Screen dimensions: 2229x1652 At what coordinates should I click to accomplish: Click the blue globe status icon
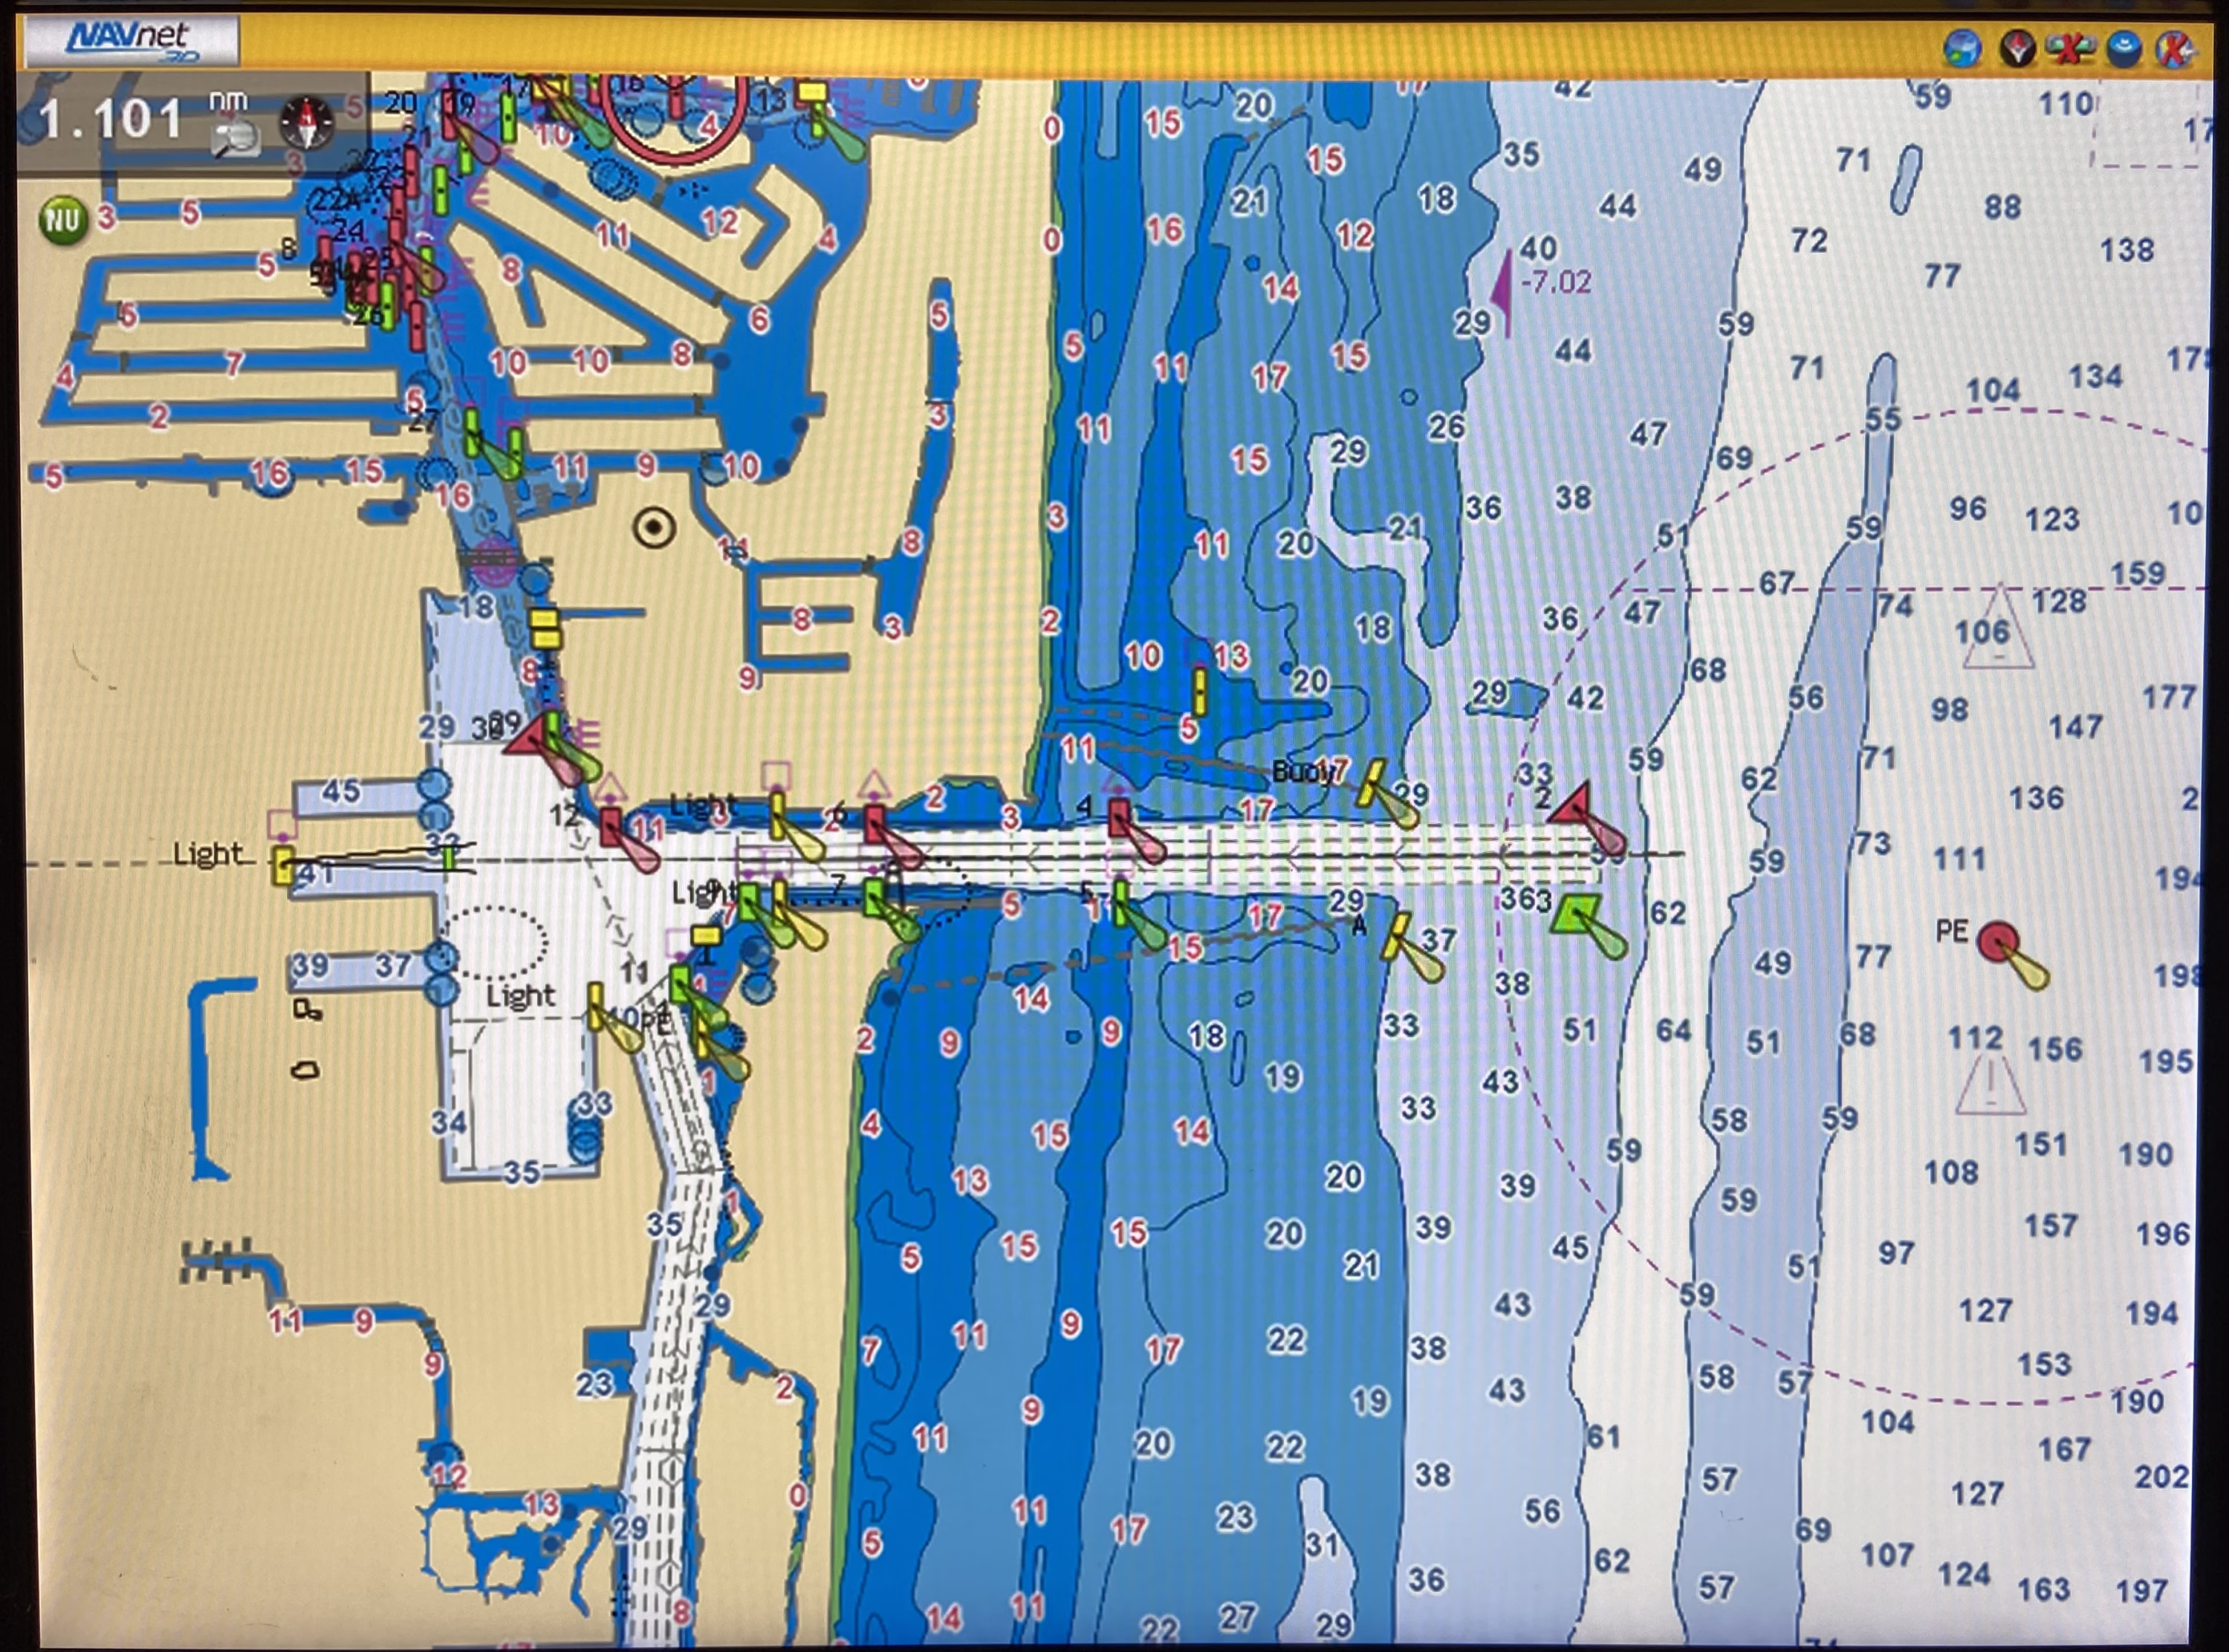[x=1963, y=48]
